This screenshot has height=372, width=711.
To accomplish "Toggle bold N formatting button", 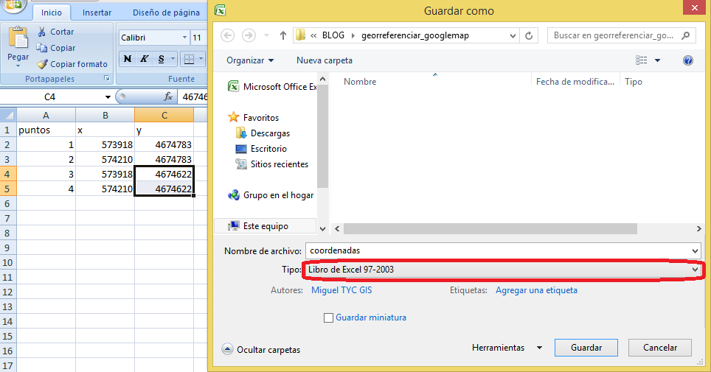I will (x=128, y=59).
